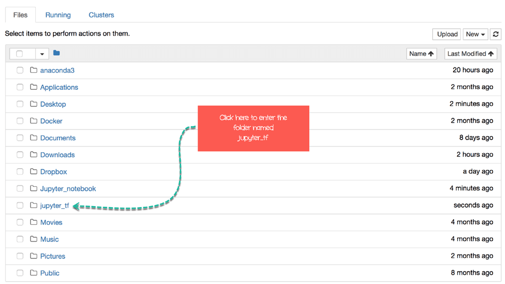505x284 pixels.
Task: Tick the checkbox for Desktop folder
Action: click(20, 104)
